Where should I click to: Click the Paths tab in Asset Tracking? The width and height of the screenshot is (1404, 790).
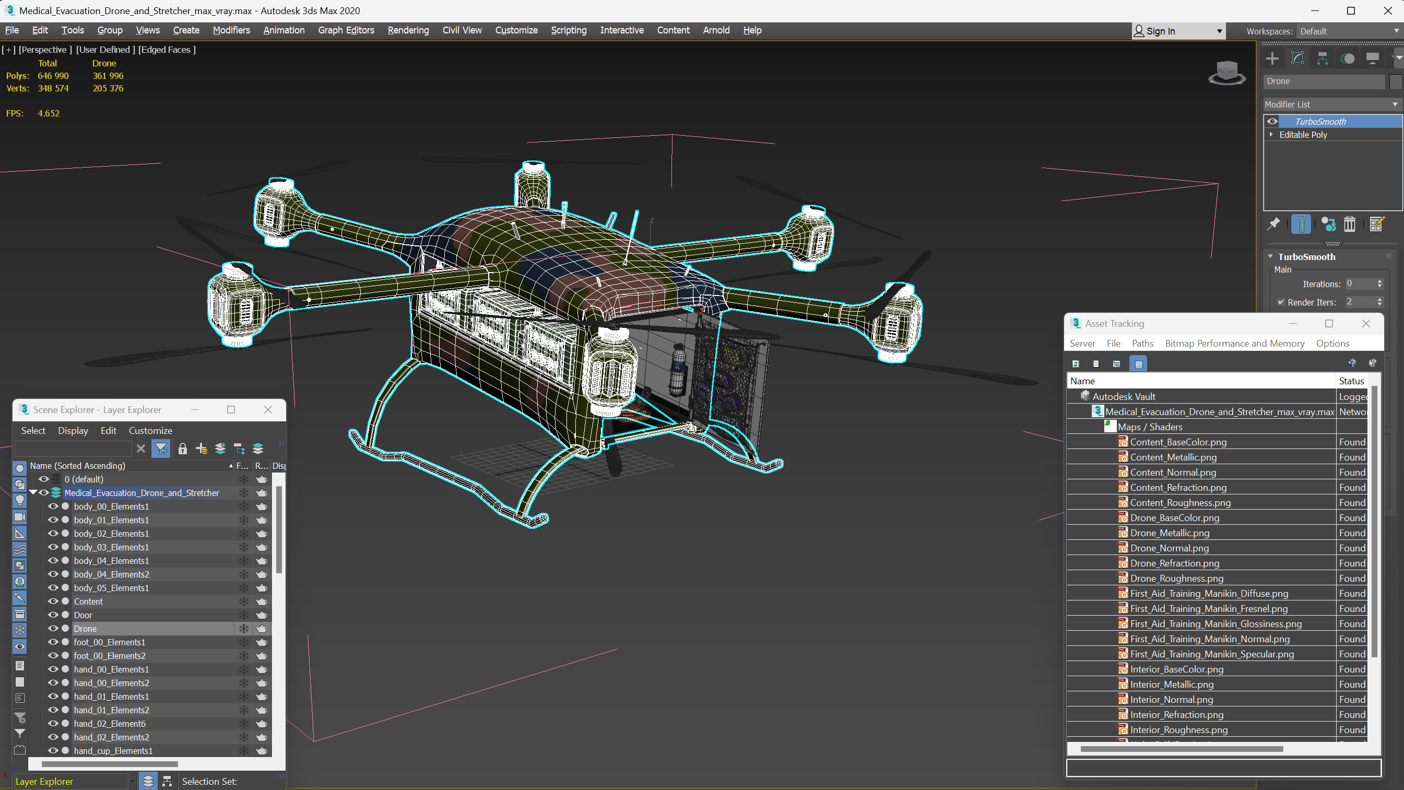point(1141,344)
